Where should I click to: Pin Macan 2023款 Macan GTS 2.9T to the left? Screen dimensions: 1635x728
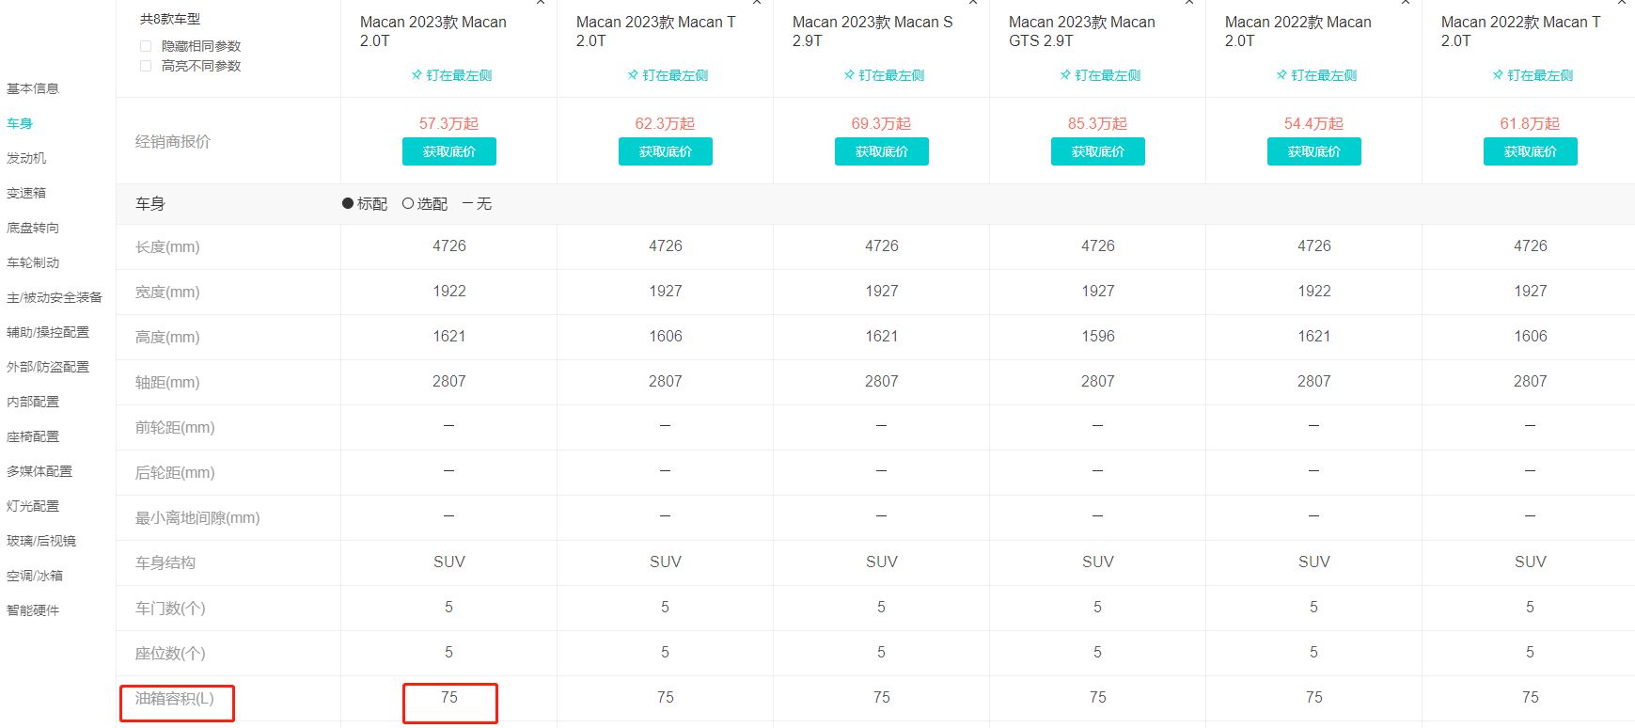(x=1100, y=75)
